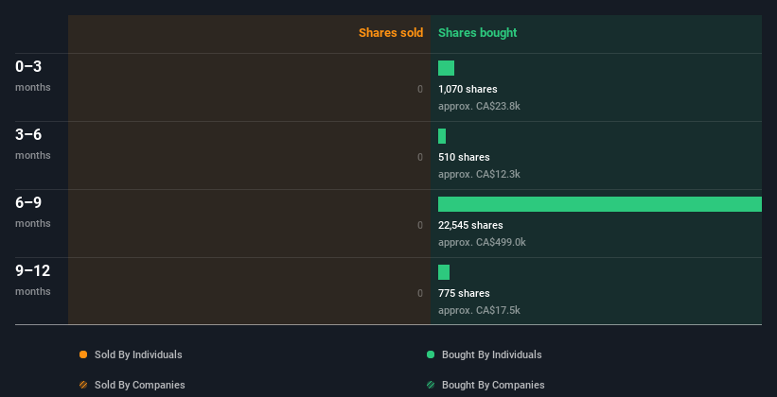Click the 6–9 months row label
The image size is (777, 397).
[x=33, y=212]
